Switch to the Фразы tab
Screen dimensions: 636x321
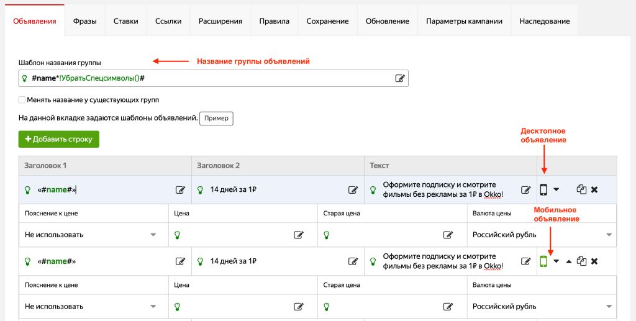(x=84, y=21)
